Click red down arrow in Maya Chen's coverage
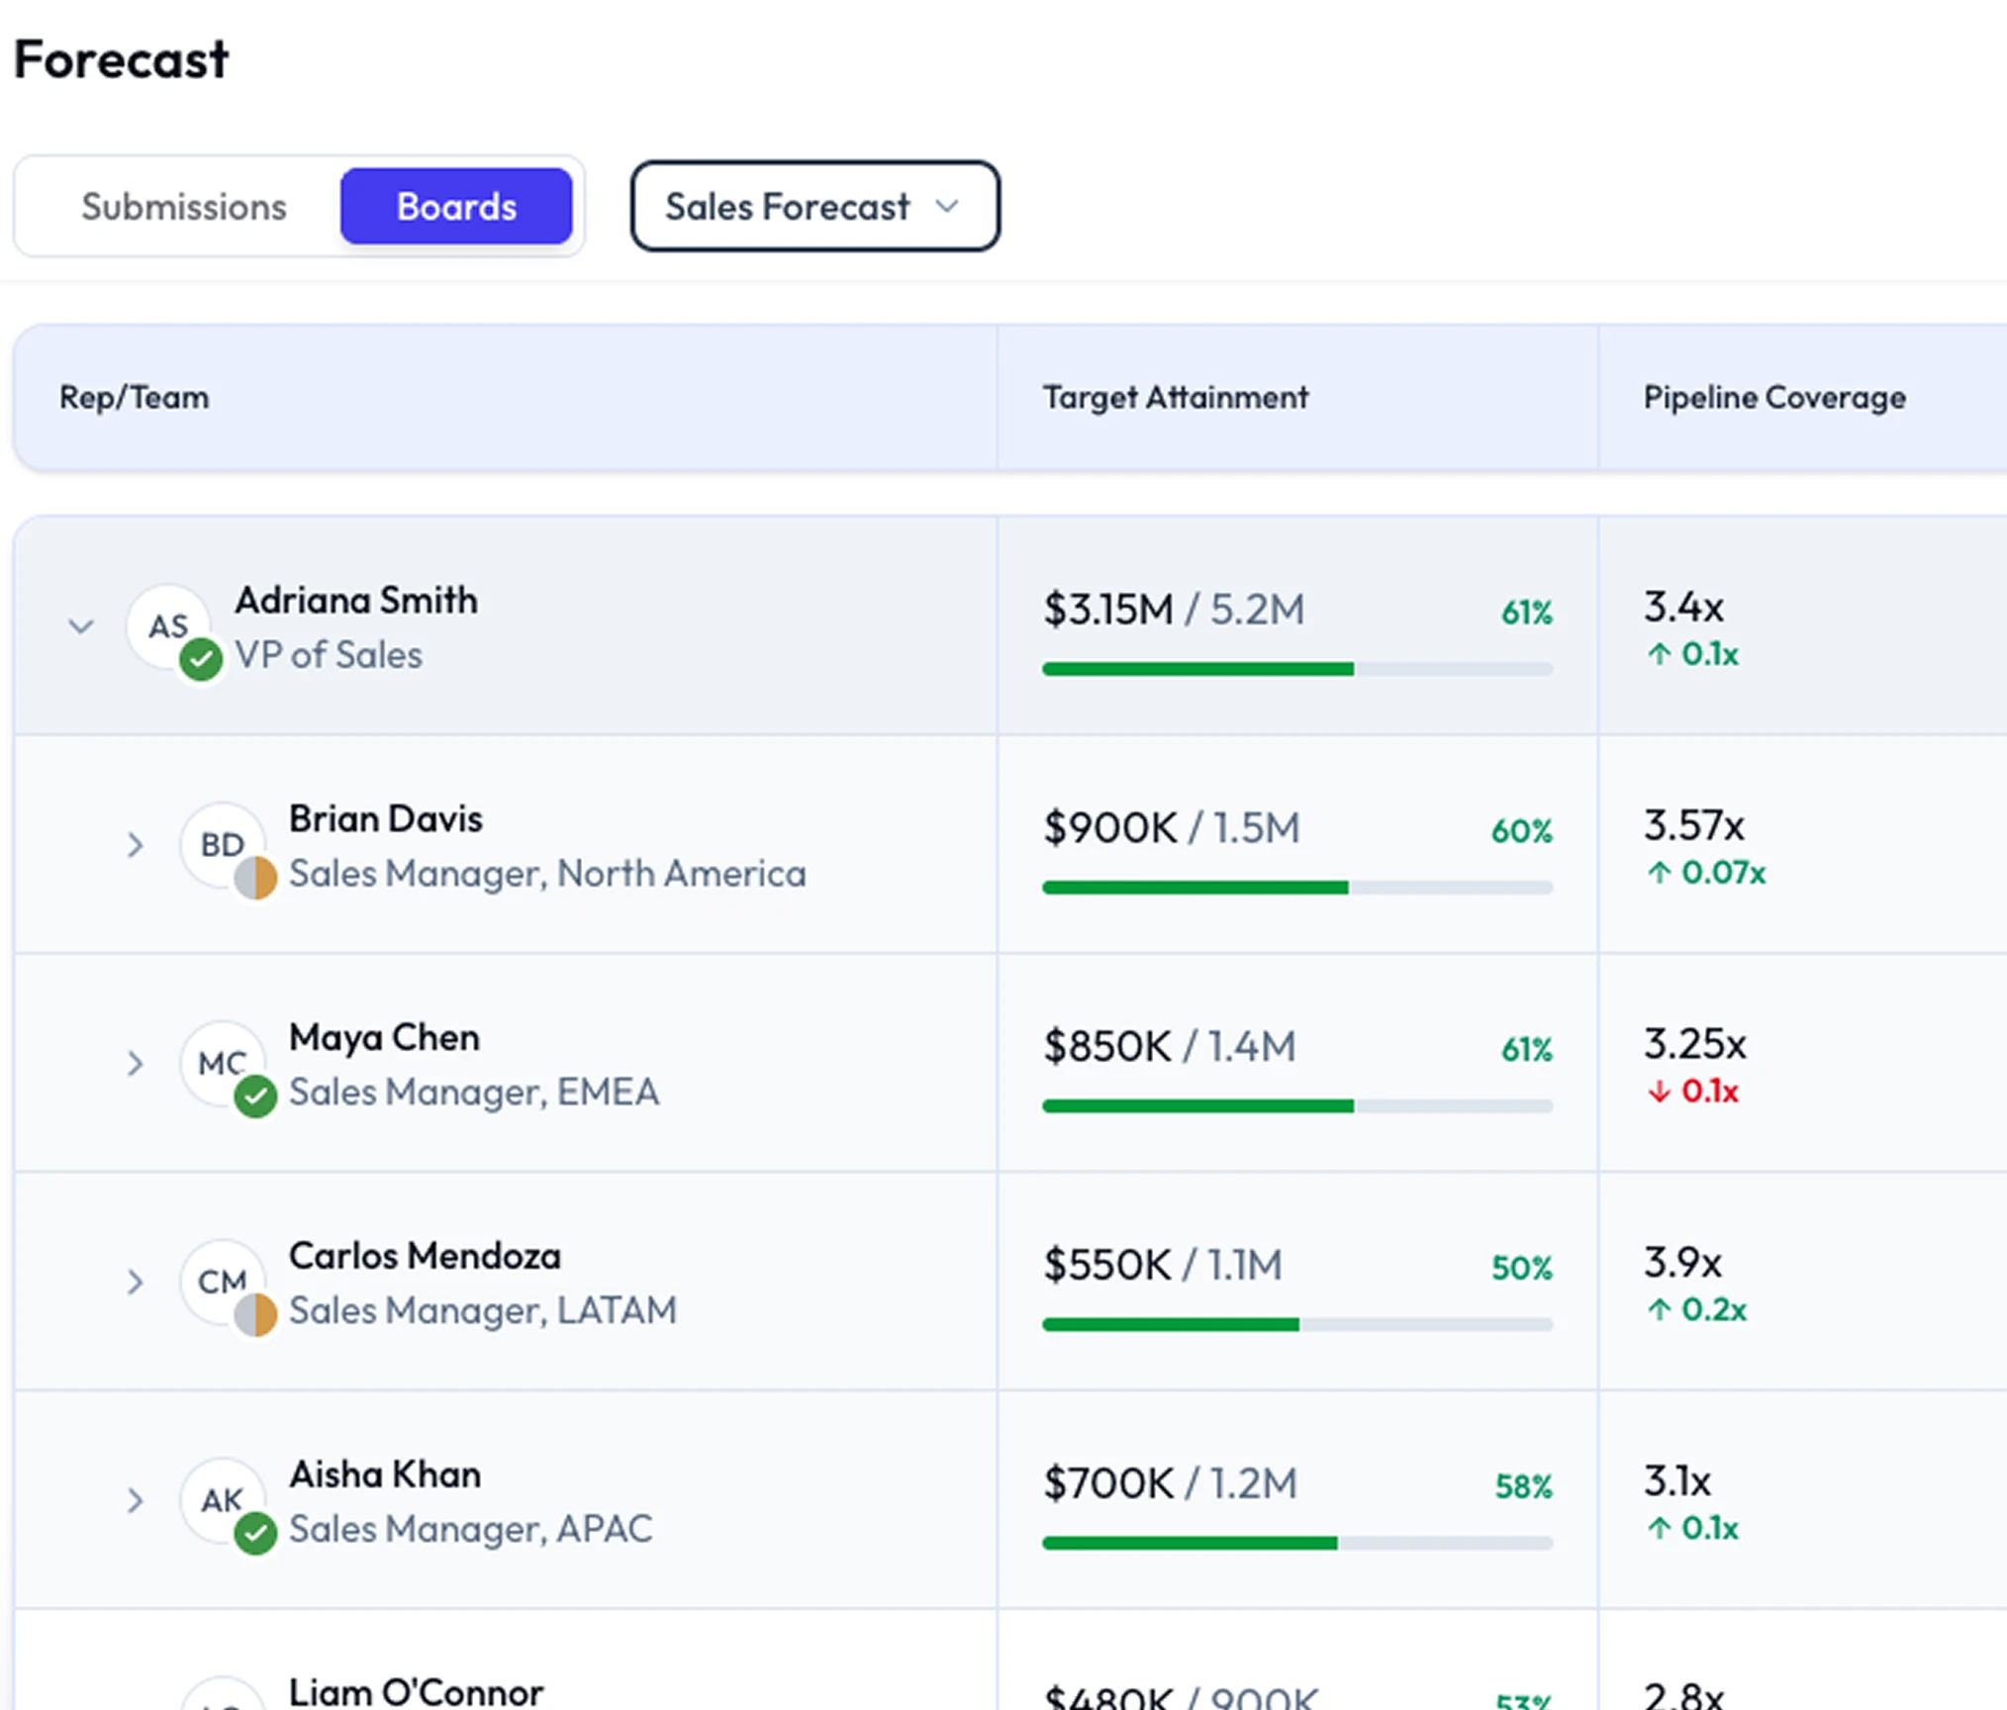Viewport: 2007px width, 1710px height. [x=1660, y=1092]
